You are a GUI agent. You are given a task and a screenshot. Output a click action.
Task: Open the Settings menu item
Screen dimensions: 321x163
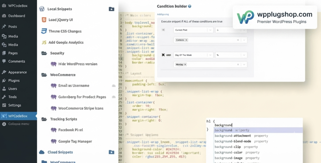(x=14, y=105)
